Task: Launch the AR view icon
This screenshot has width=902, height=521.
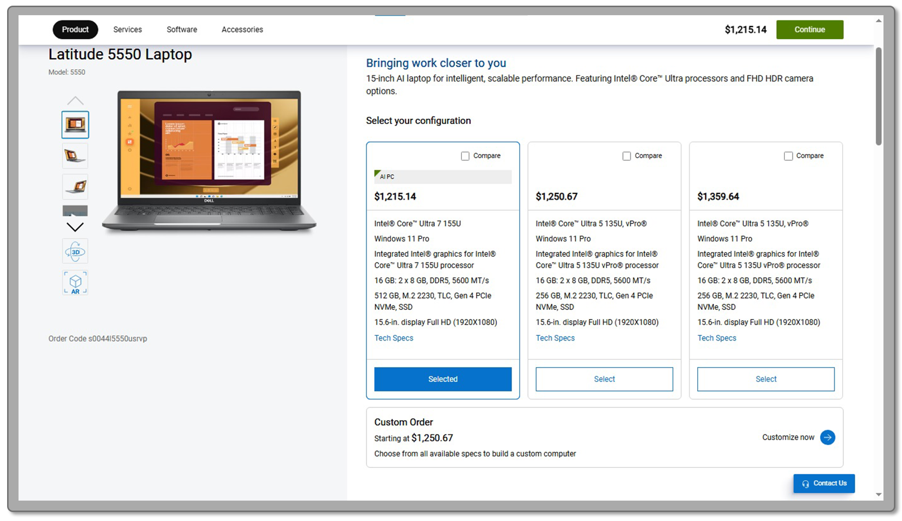Action: (x=75, y=283)
